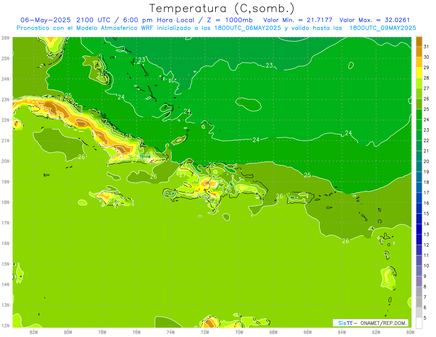Click the 82W longitude axis label
Screen dimensions: 436x337
click(33, 332)
